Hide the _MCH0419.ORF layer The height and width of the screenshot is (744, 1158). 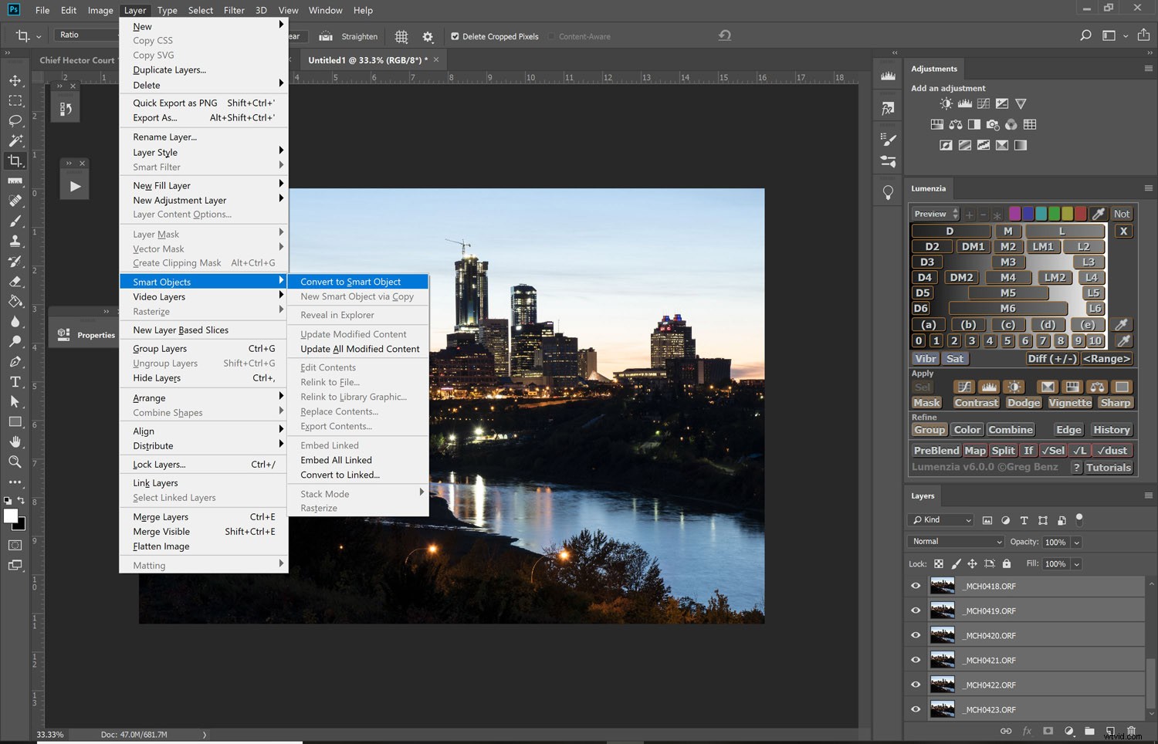tap(916, 610)
